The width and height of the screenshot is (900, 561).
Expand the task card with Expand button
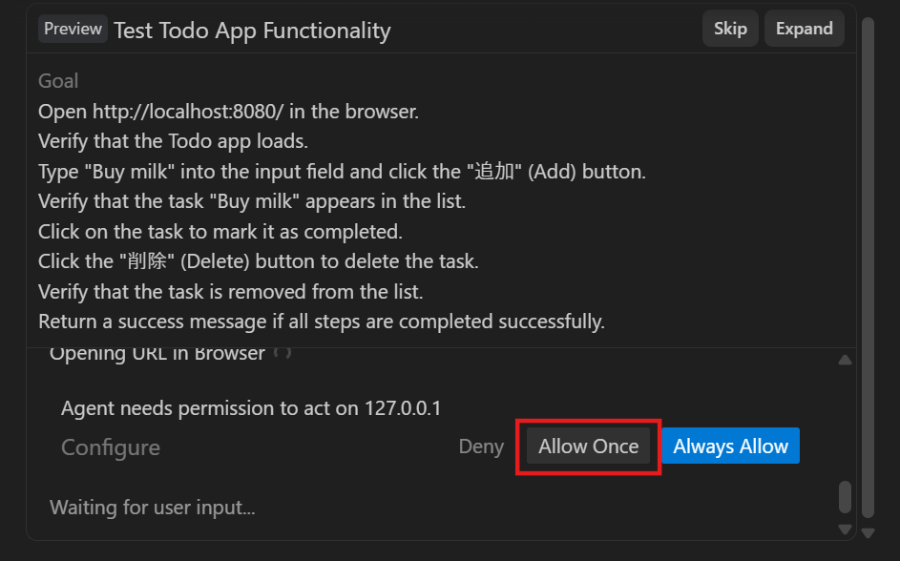(805, 29)
